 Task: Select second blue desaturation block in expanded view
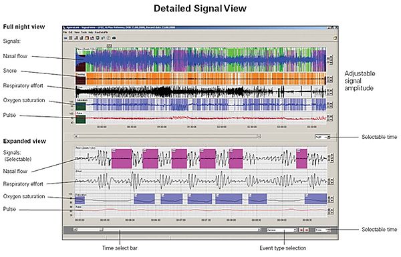click(144, 199)
